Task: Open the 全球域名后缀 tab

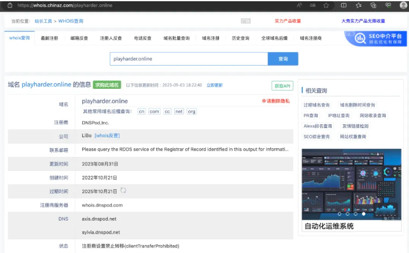Action: pos(274,38)
